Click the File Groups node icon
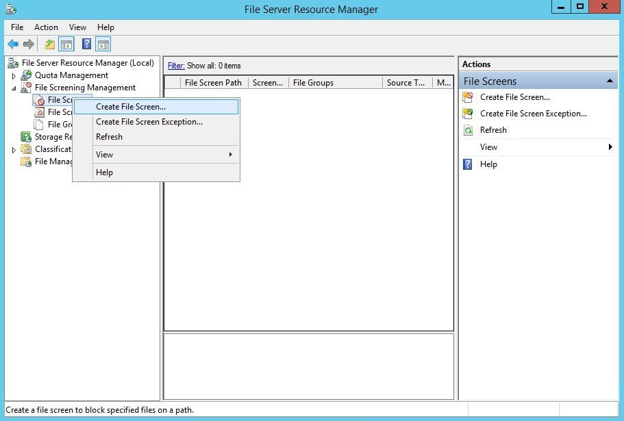624x421 pixels. tap(39, 125)
